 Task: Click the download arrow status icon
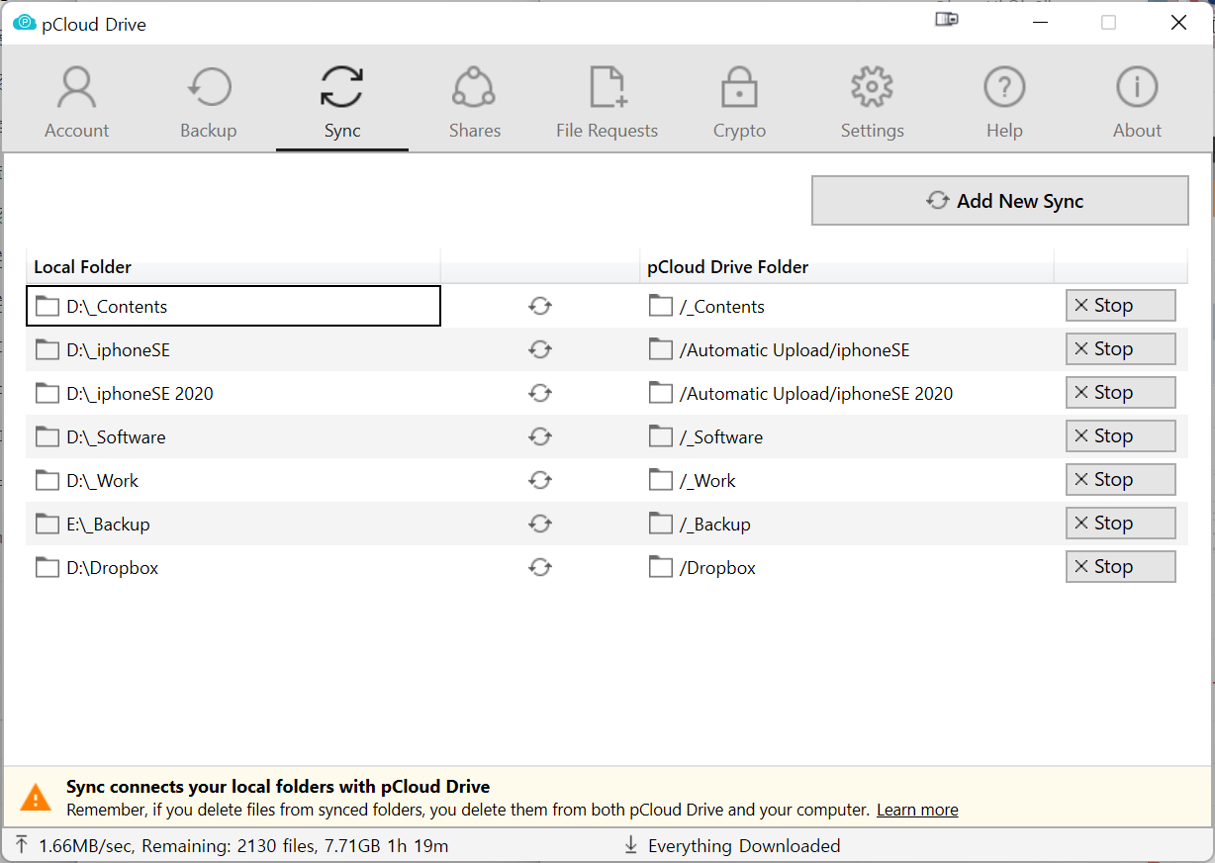point(630,845)
